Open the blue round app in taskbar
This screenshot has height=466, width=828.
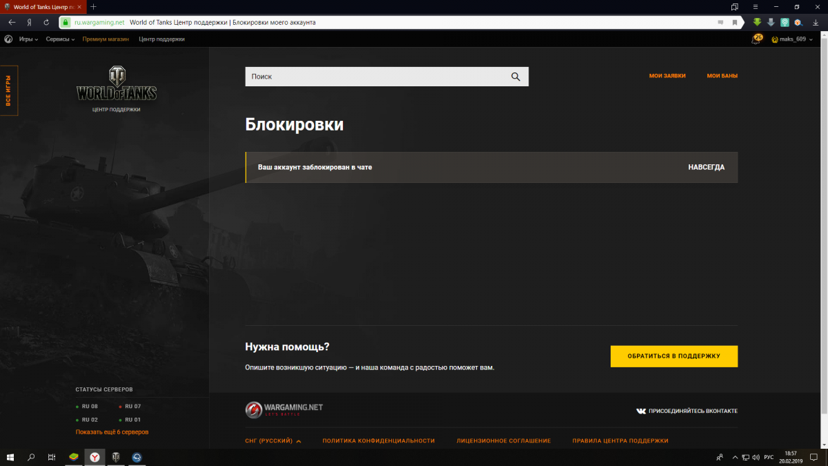click(x=137, y=457)
